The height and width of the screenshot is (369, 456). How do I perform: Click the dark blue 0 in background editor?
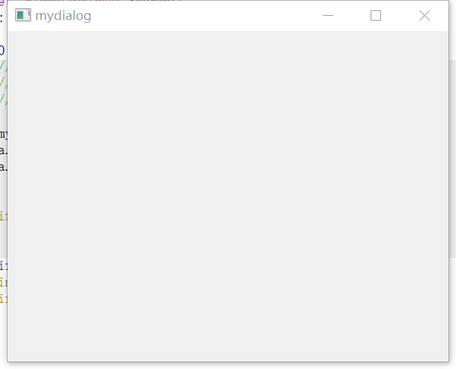[x=2, y=50]
